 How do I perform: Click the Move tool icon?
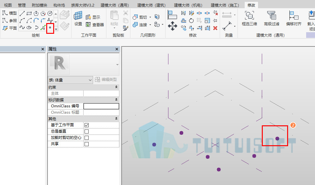pos(173,26)
